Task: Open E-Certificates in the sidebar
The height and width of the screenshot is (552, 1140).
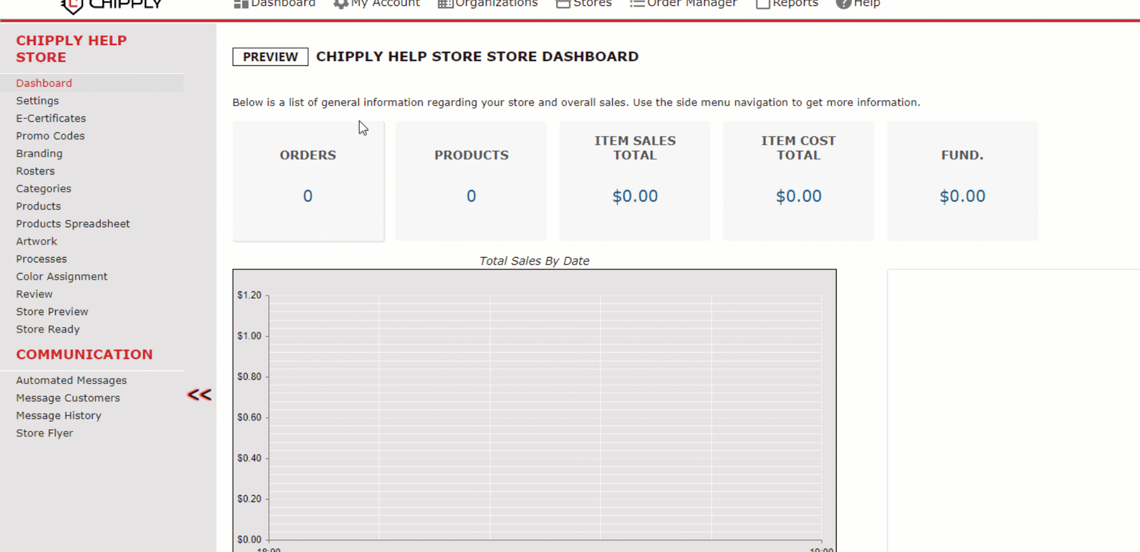Action: 51,118
